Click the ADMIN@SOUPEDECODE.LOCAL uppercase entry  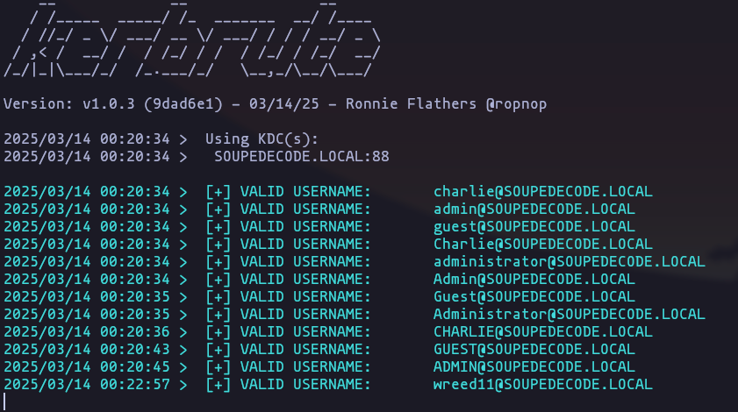tap(534, 366)
